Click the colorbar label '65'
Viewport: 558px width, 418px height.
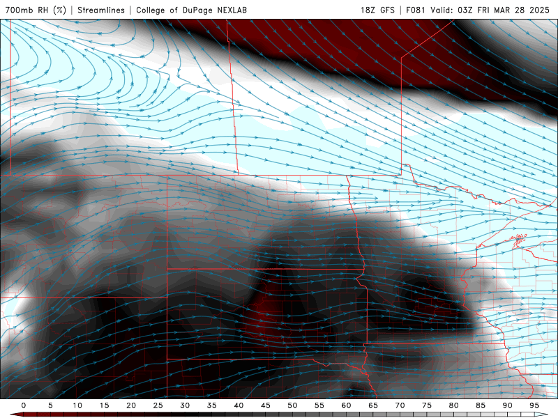pyautogui.click(x=373, y=405)
